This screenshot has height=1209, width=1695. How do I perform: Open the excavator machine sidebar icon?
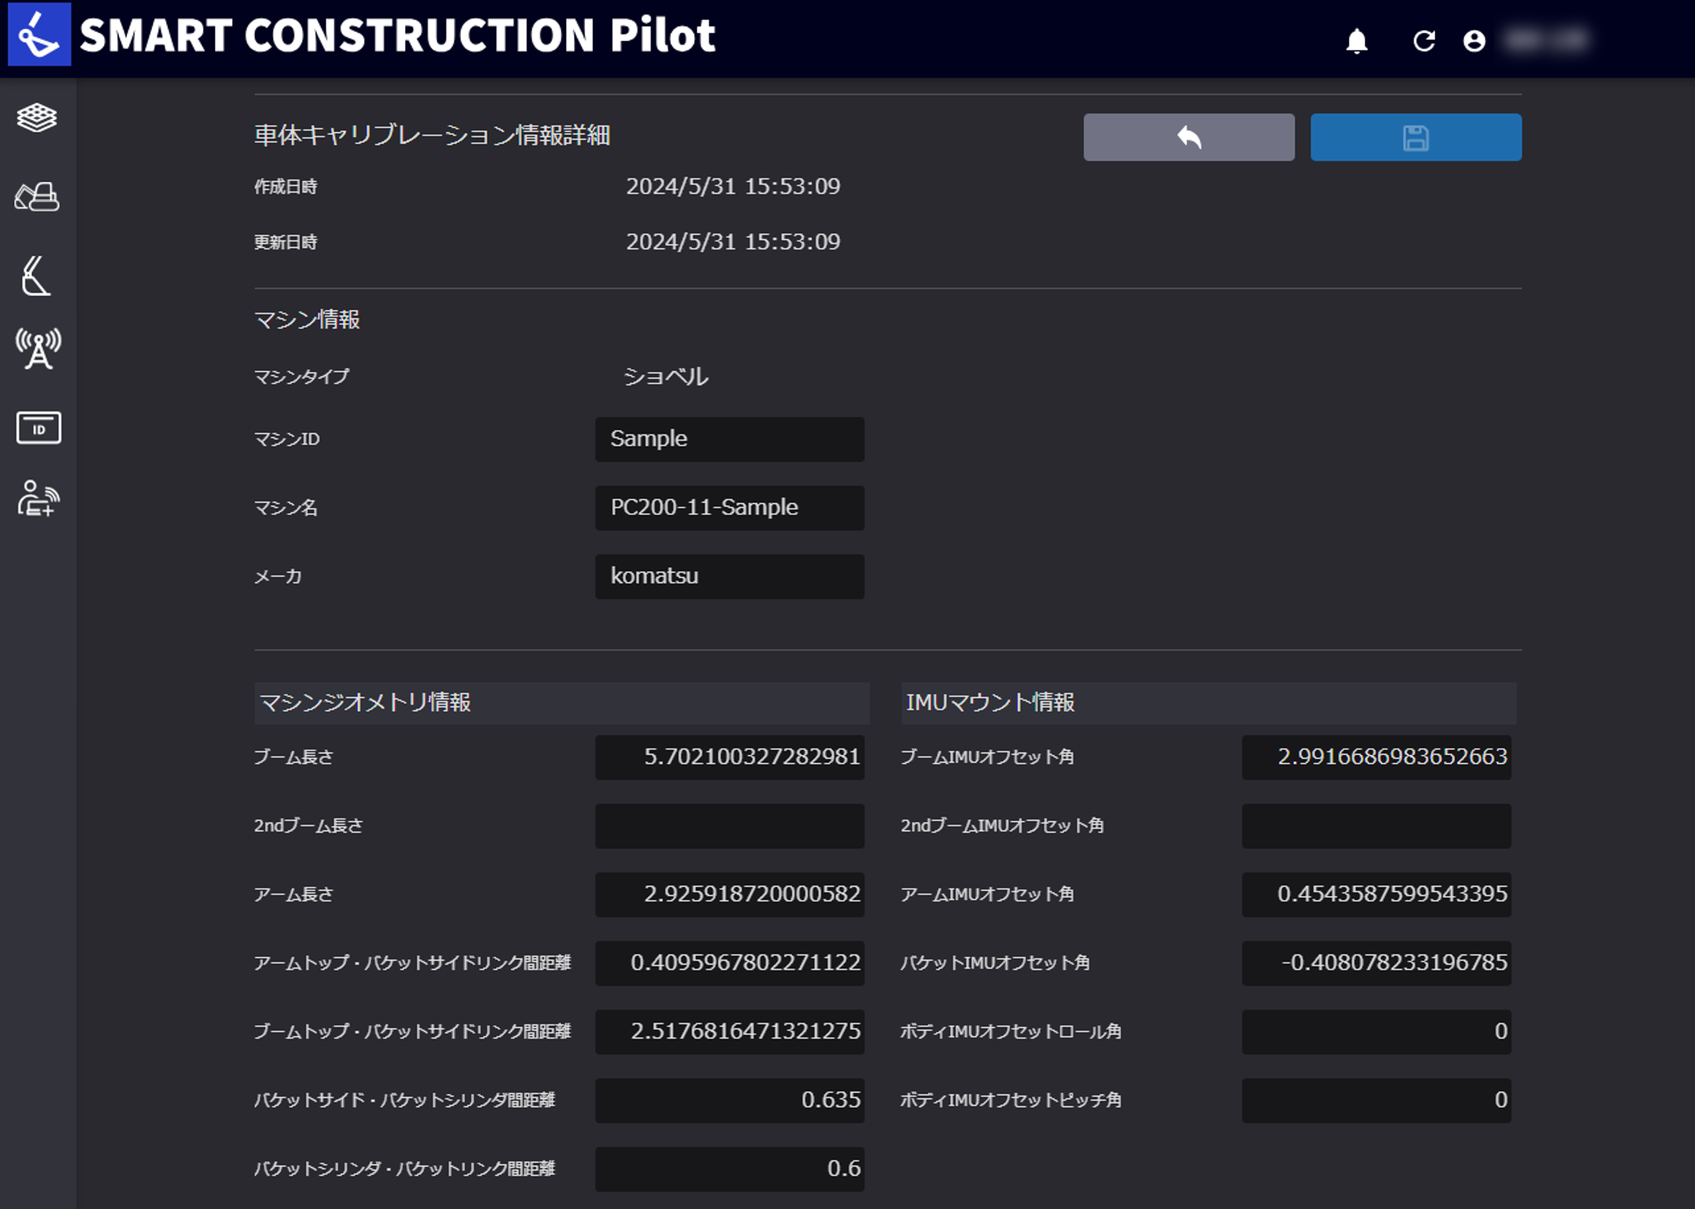[37, 196]
